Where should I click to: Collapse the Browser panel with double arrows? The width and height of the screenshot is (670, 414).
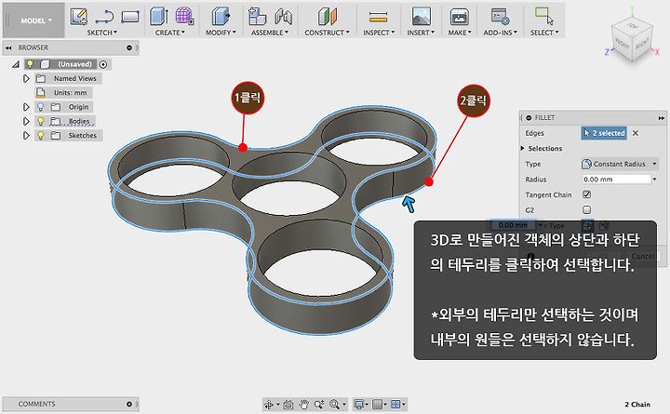coord(8,47)
